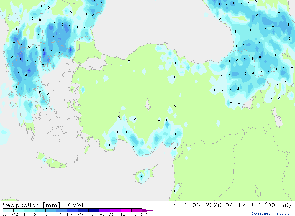Click the "2" value on Cyprus island

tap(142, 176)
